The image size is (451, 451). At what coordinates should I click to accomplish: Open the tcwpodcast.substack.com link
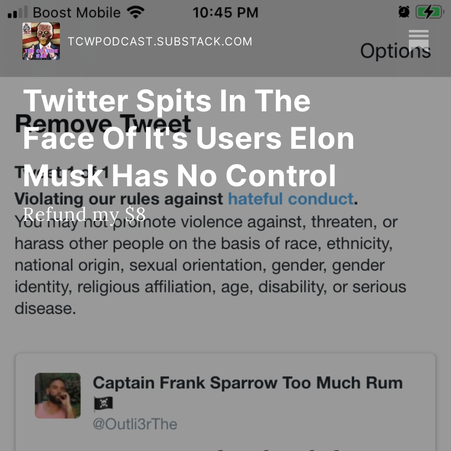tap(160, 41)
